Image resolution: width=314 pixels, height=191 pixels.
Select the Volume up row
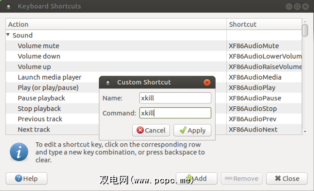click(34, 66)
